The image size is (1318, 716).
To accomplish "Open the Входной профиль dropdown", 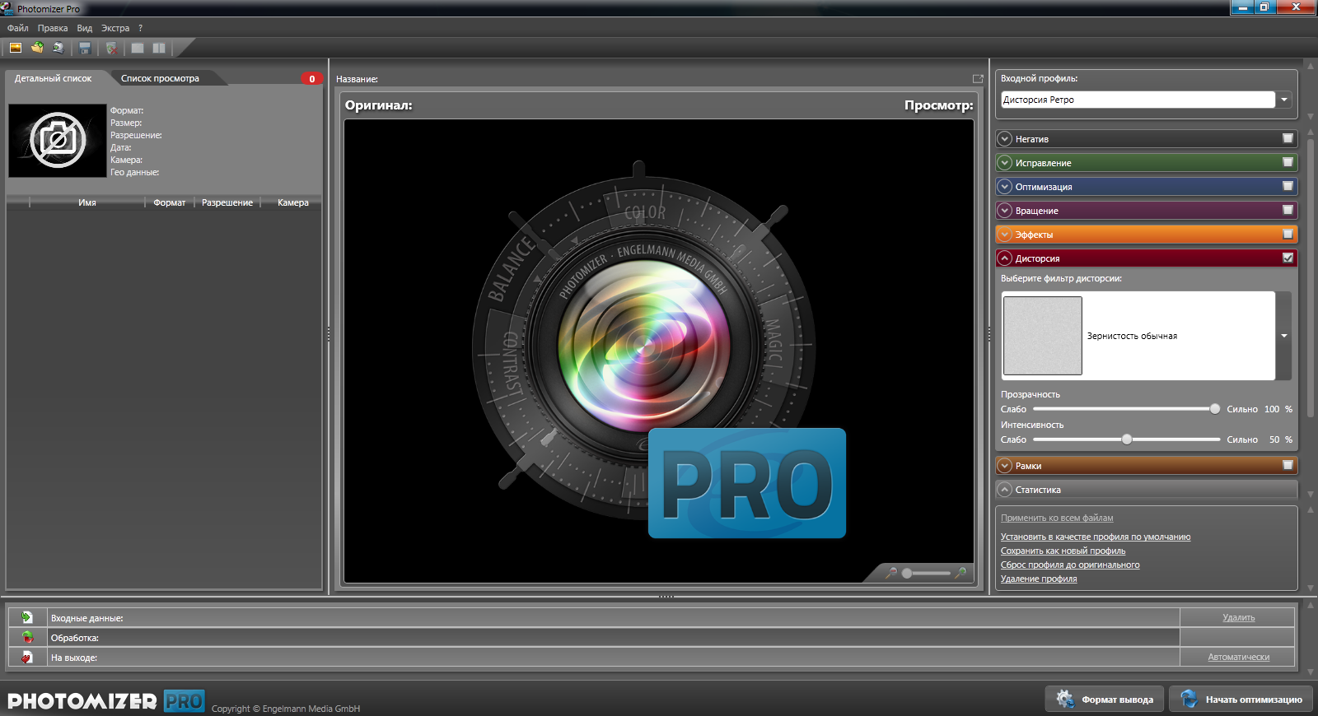I will click(1283, 100).
